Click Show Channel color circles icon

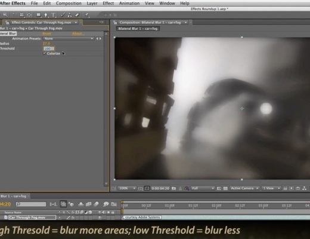pyautogui.click(x=187, y=188)
